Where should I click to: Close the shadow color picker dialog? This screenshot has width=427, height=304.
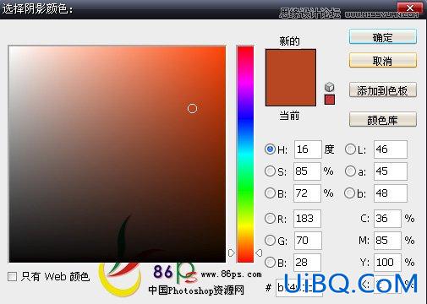click(x=410, y=8)
